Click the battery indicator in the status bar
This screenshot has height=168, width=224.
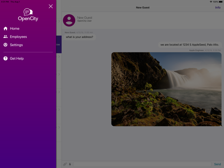[x=221, y=2]
